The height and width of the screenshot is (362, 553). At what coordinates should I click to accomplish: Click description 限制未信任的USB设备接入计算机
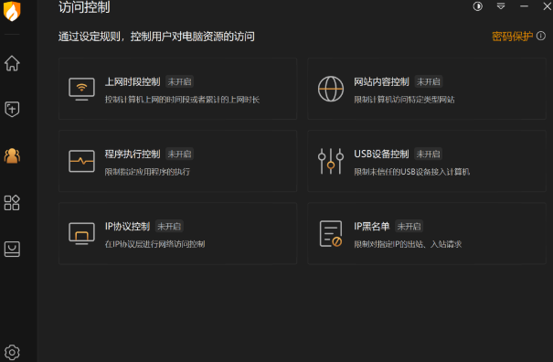[x=411, y=172]
